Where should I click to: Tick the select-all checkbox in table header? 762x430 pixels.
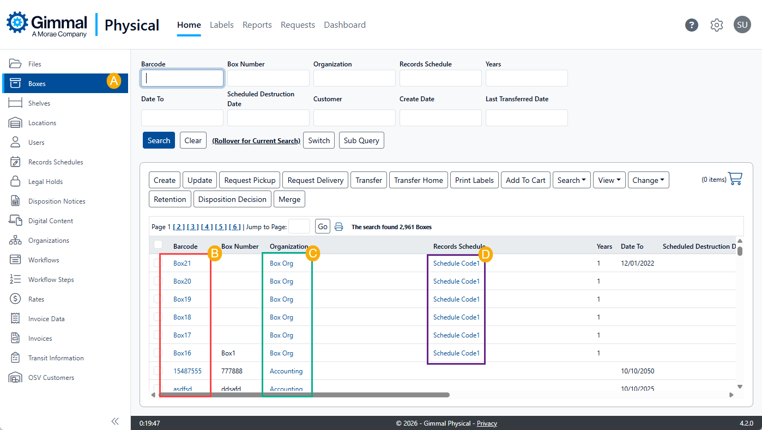pyautogui.click(x=158, y=245)
